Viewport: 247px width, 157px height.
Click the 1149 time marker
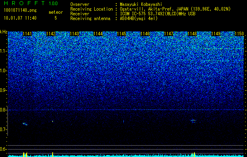click(x=216, y=34)
